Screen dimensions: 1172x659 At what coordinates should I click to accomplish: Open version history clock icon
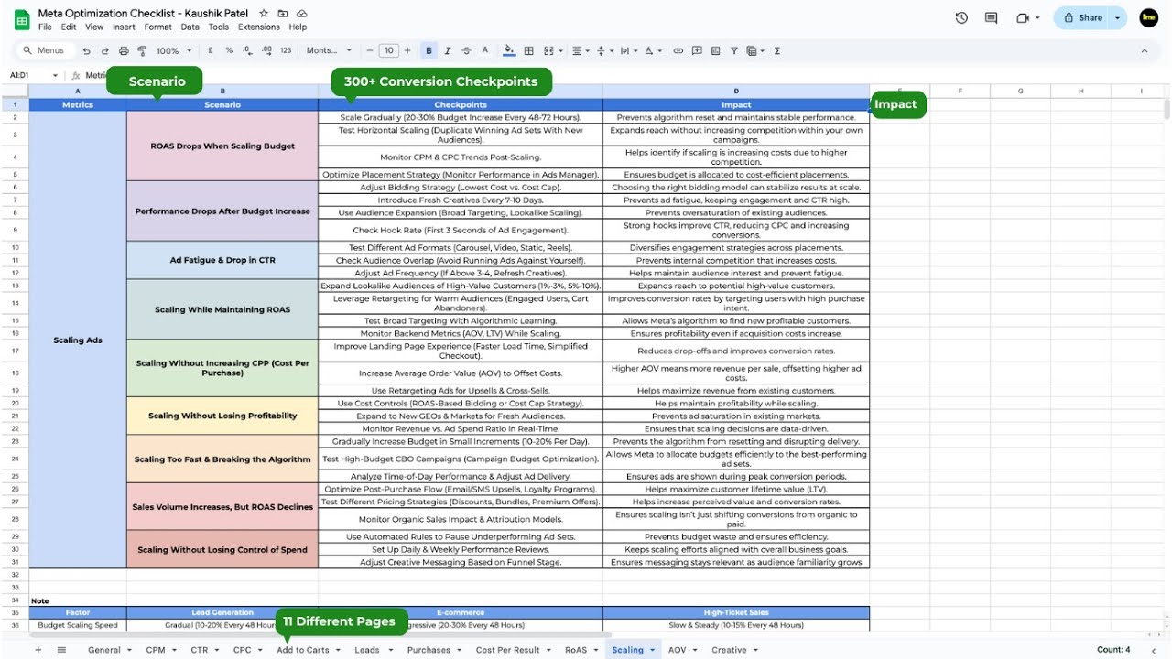pos(961,18)
